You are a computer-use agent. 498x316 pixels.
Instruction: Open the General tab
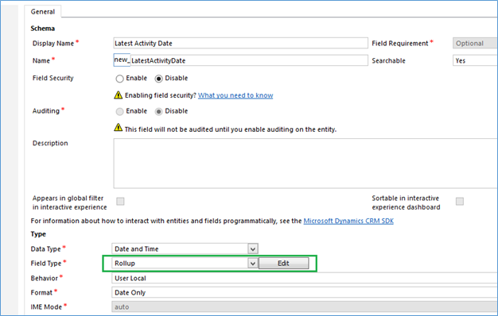tap(42, 12)
